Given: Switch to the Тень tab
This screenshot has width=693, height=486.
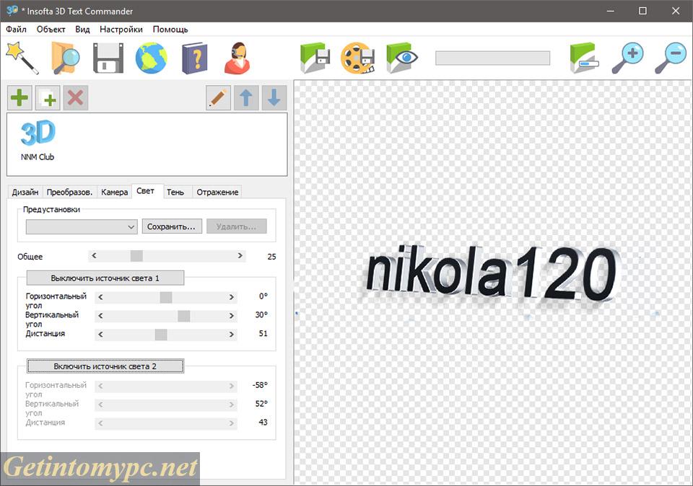Looking at the screenshot, I should click(175, 192).
